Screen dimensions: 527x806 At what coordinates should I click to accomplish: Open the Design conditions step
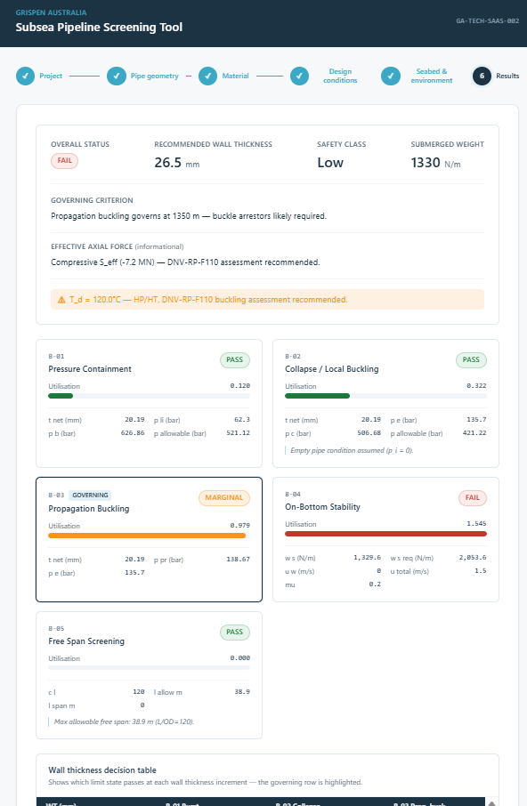point(340,77)
